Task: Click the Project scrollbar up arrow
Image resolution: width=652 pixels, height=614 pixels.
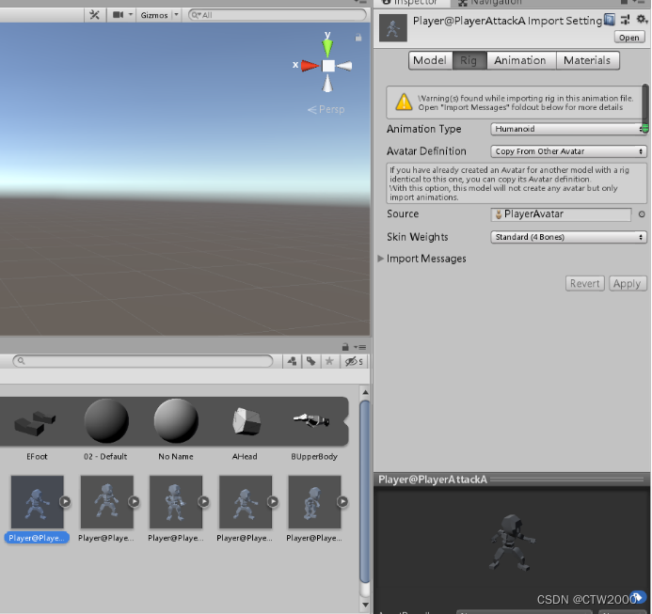Action: (365, 392)
